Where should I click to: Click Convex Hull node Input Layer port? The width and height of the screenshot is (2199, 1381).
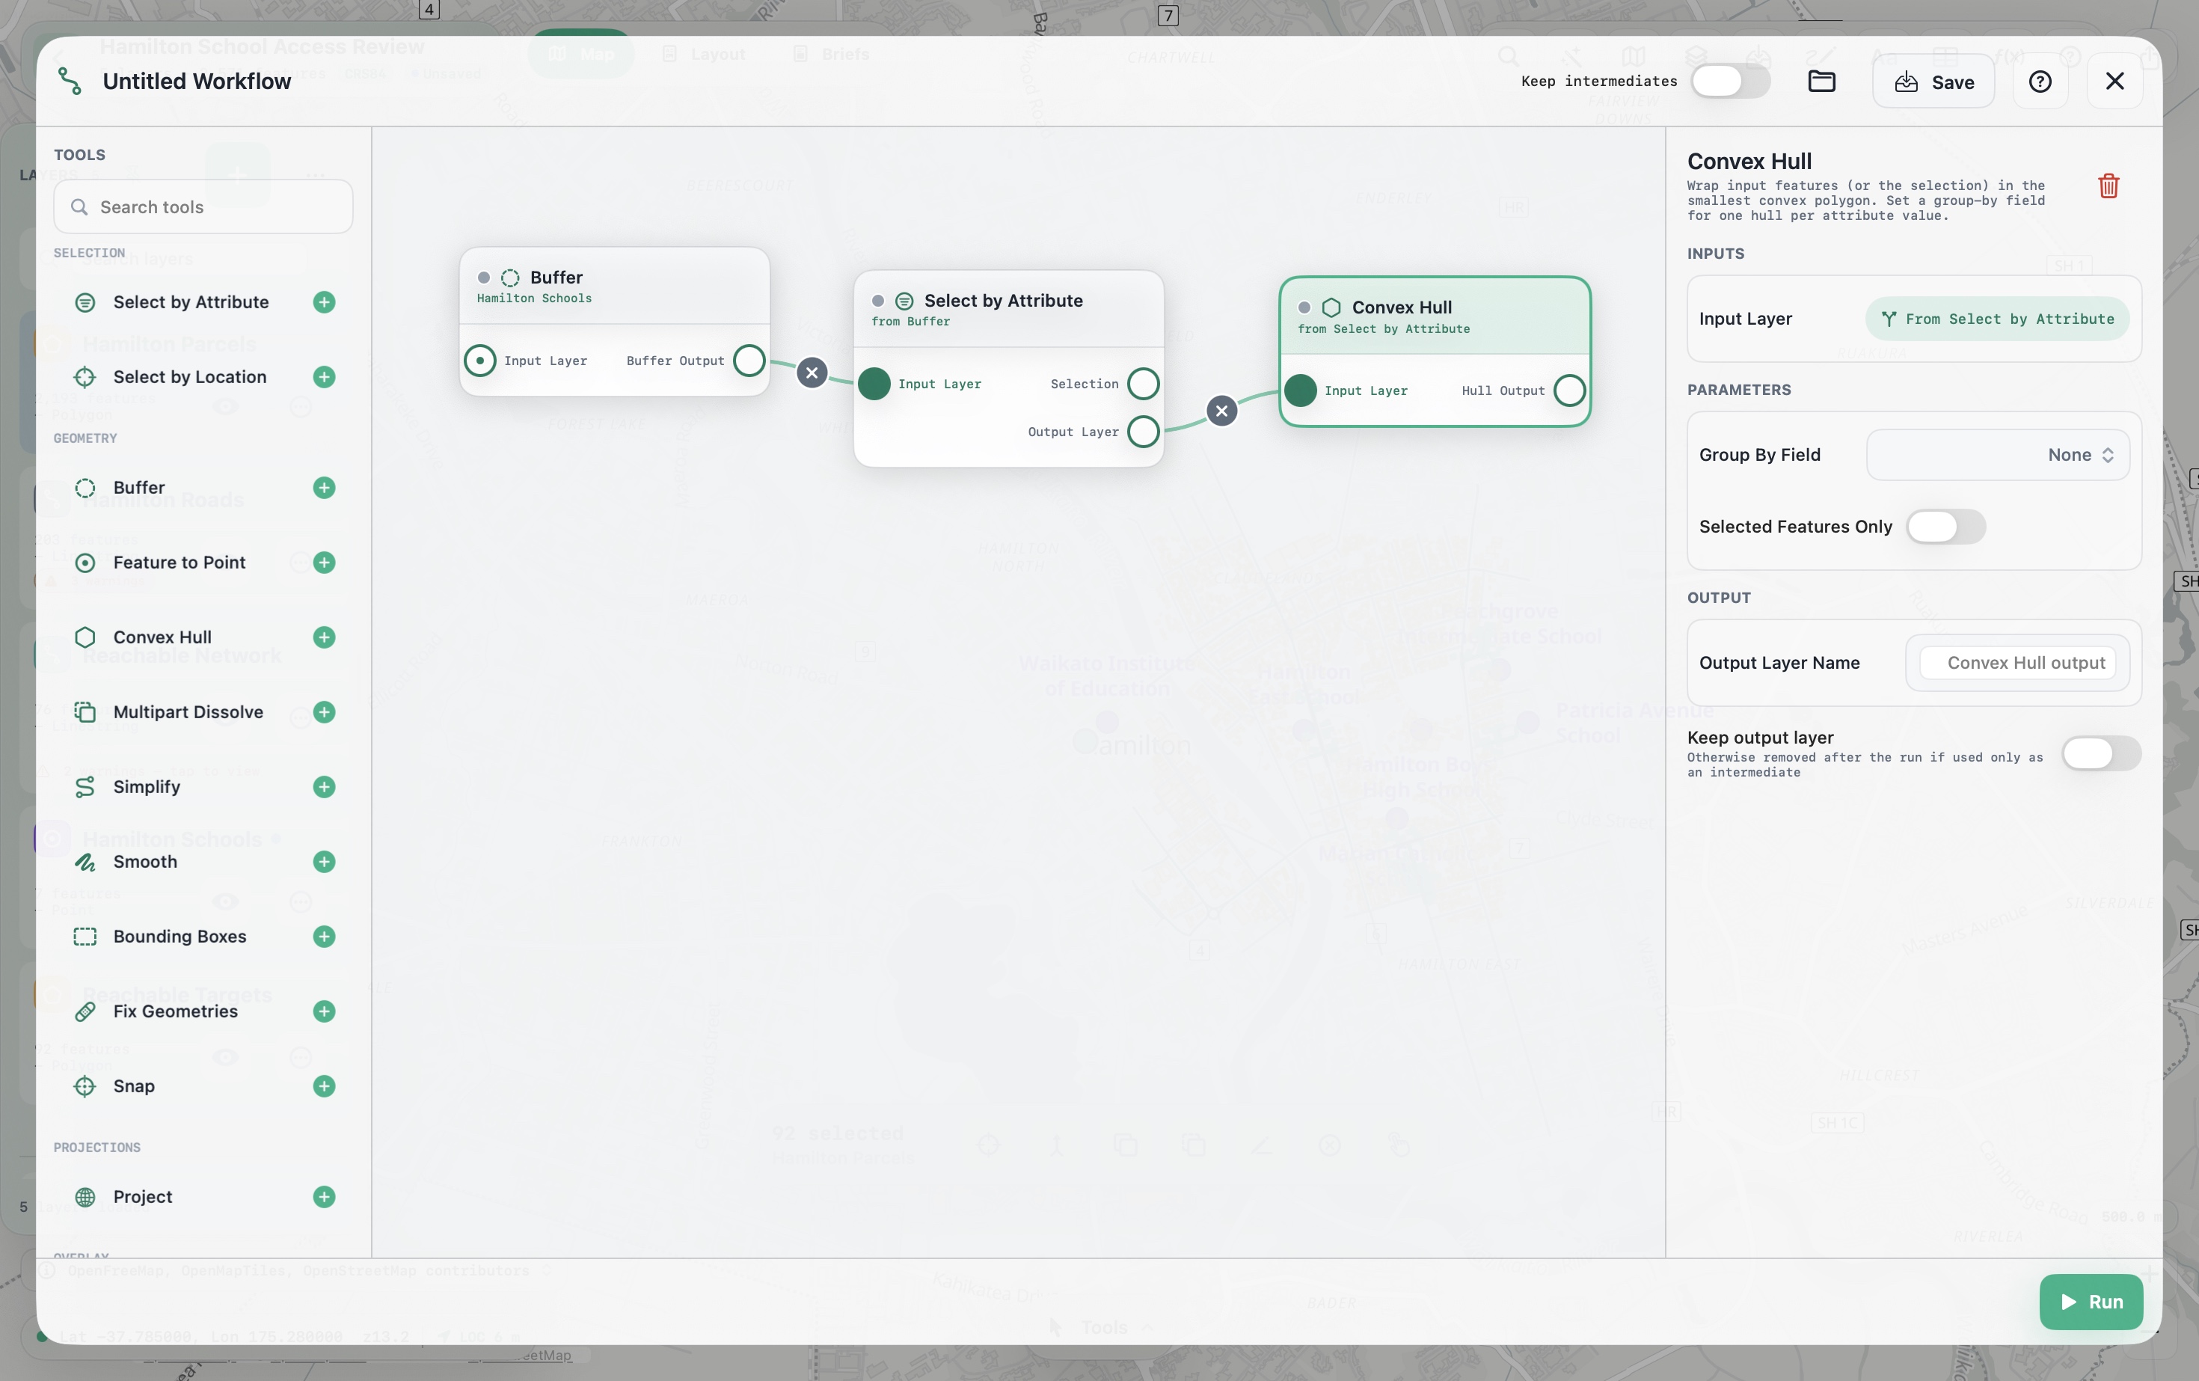click(x=1301, y=391)
